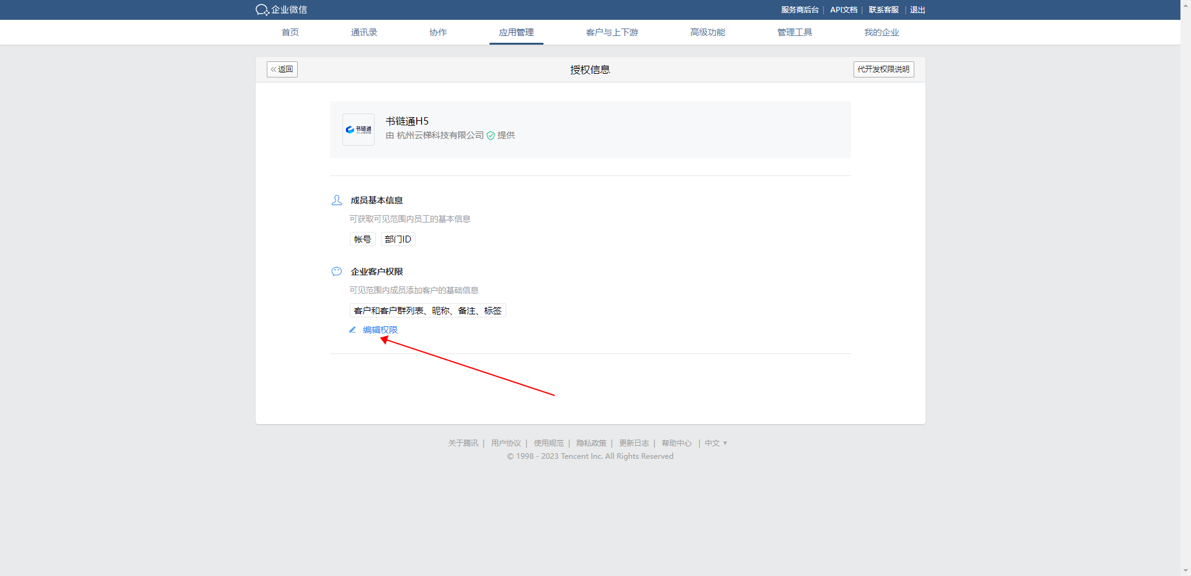1191x576 pixels.
Task: Open the API文档 link
Action: click(844, 10)
